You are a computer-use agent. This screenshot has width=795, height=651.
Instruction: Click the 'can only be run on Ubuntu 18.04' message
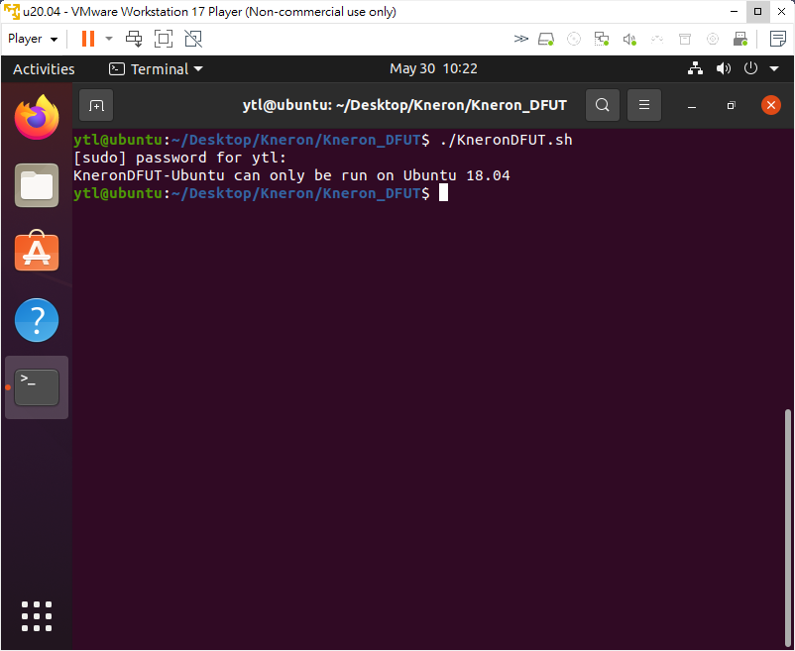pyautogui.click(x=372, y=175)
